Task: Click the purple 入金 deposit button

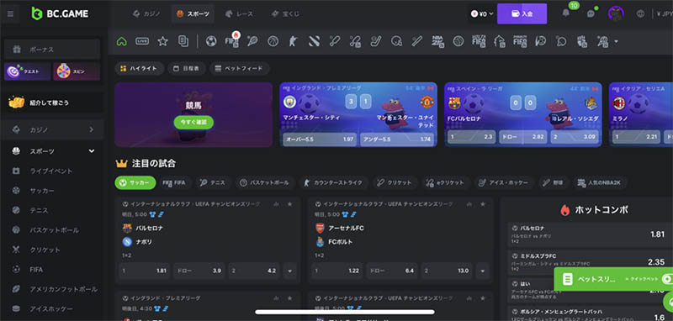Action: pos(522,13)
